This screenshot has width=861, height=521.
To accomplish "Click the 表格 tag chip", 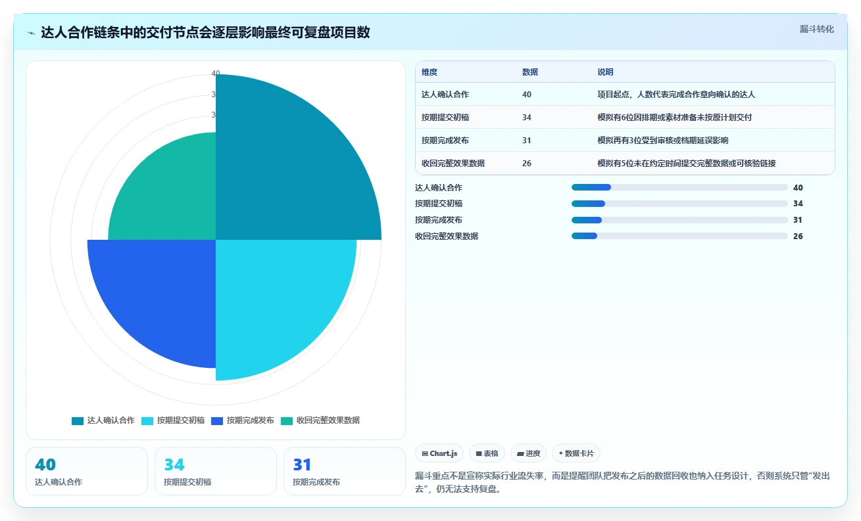I will pyautogui.click(x=487, y=453).
